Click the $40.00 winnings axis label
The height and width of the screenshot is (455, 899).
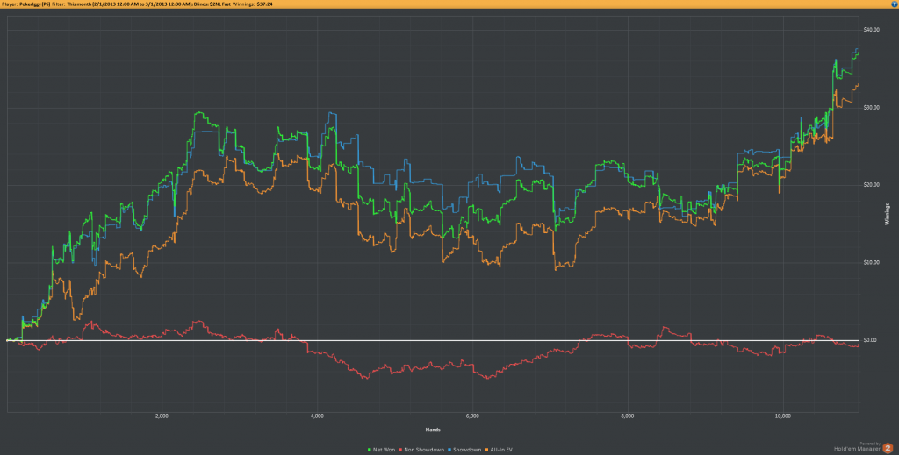870,30
